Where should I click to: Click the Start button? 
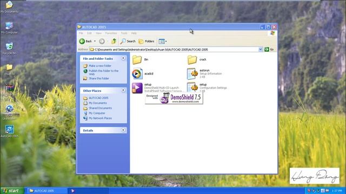tap(12, 191)
